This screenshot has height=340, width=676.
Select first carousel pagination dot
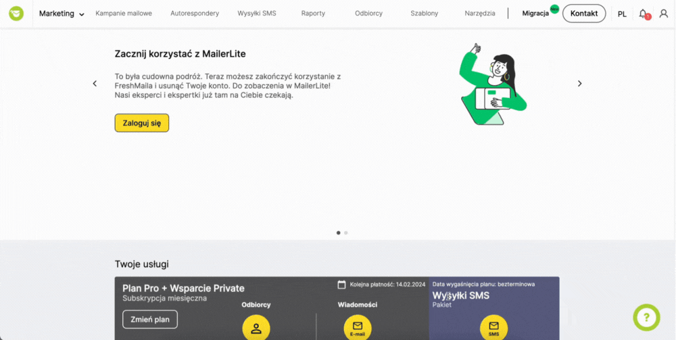[x=338, y=233]
